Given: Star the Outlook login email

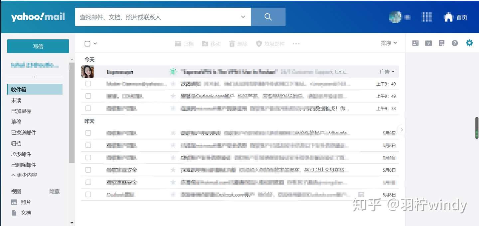Looking at the screenshot, I should click(173, 96).
